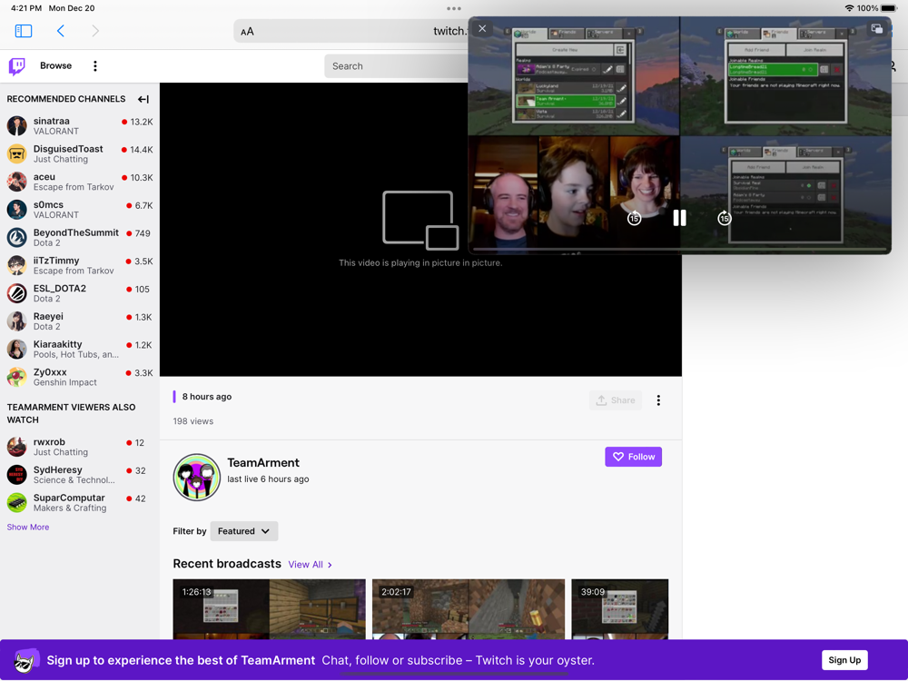This screenshot has height=681, width=908.
Task: Tap the Wi-Fi status icon
Action: (x=850, y=8)
